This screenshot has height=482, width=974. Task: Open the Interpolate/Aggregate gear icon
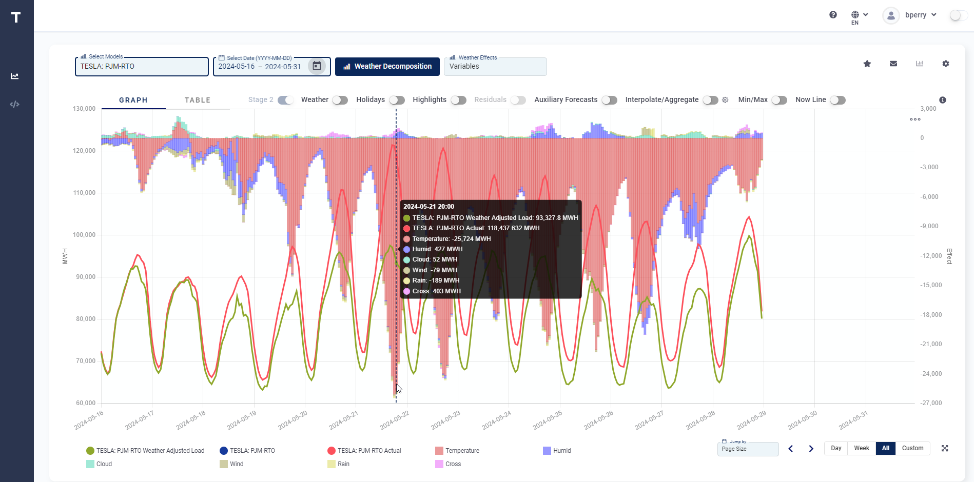[725, 100]
